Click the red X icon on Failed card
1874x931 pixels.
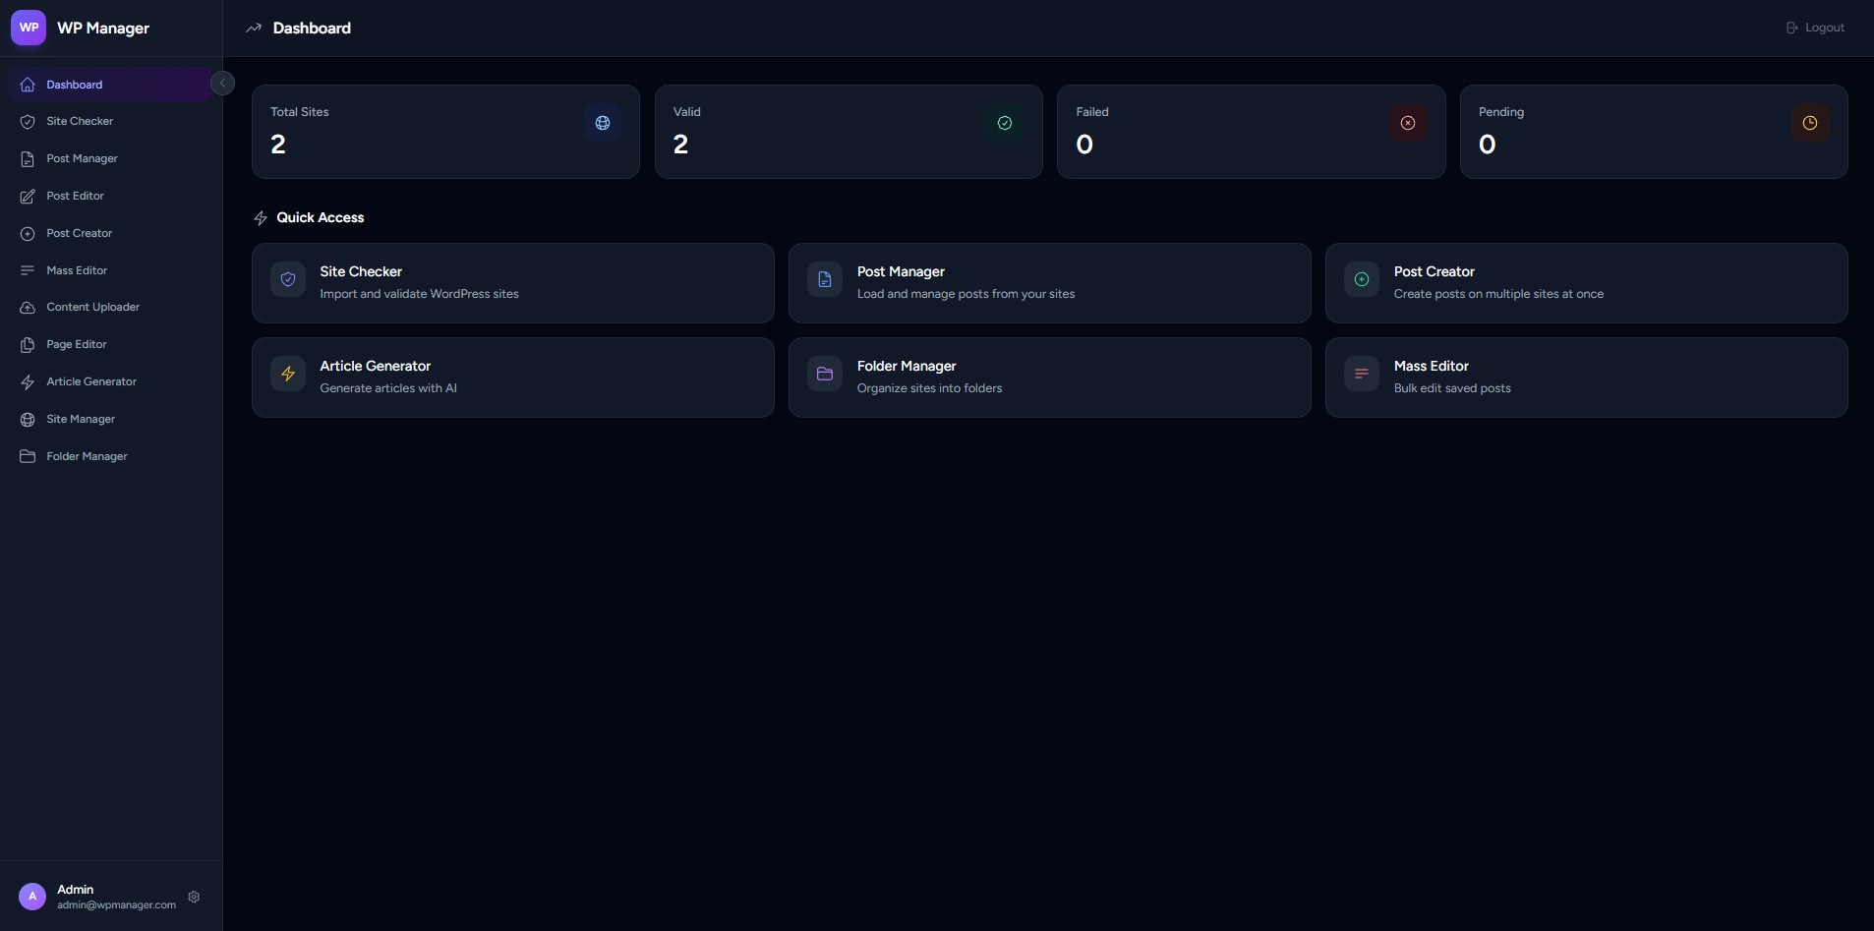pyautogui.click(x=1408, y=123)
